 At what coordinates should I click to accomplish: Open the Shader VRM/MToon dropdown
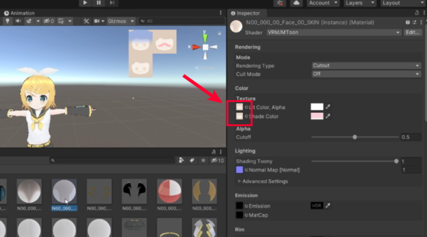[x=334, y=32]
